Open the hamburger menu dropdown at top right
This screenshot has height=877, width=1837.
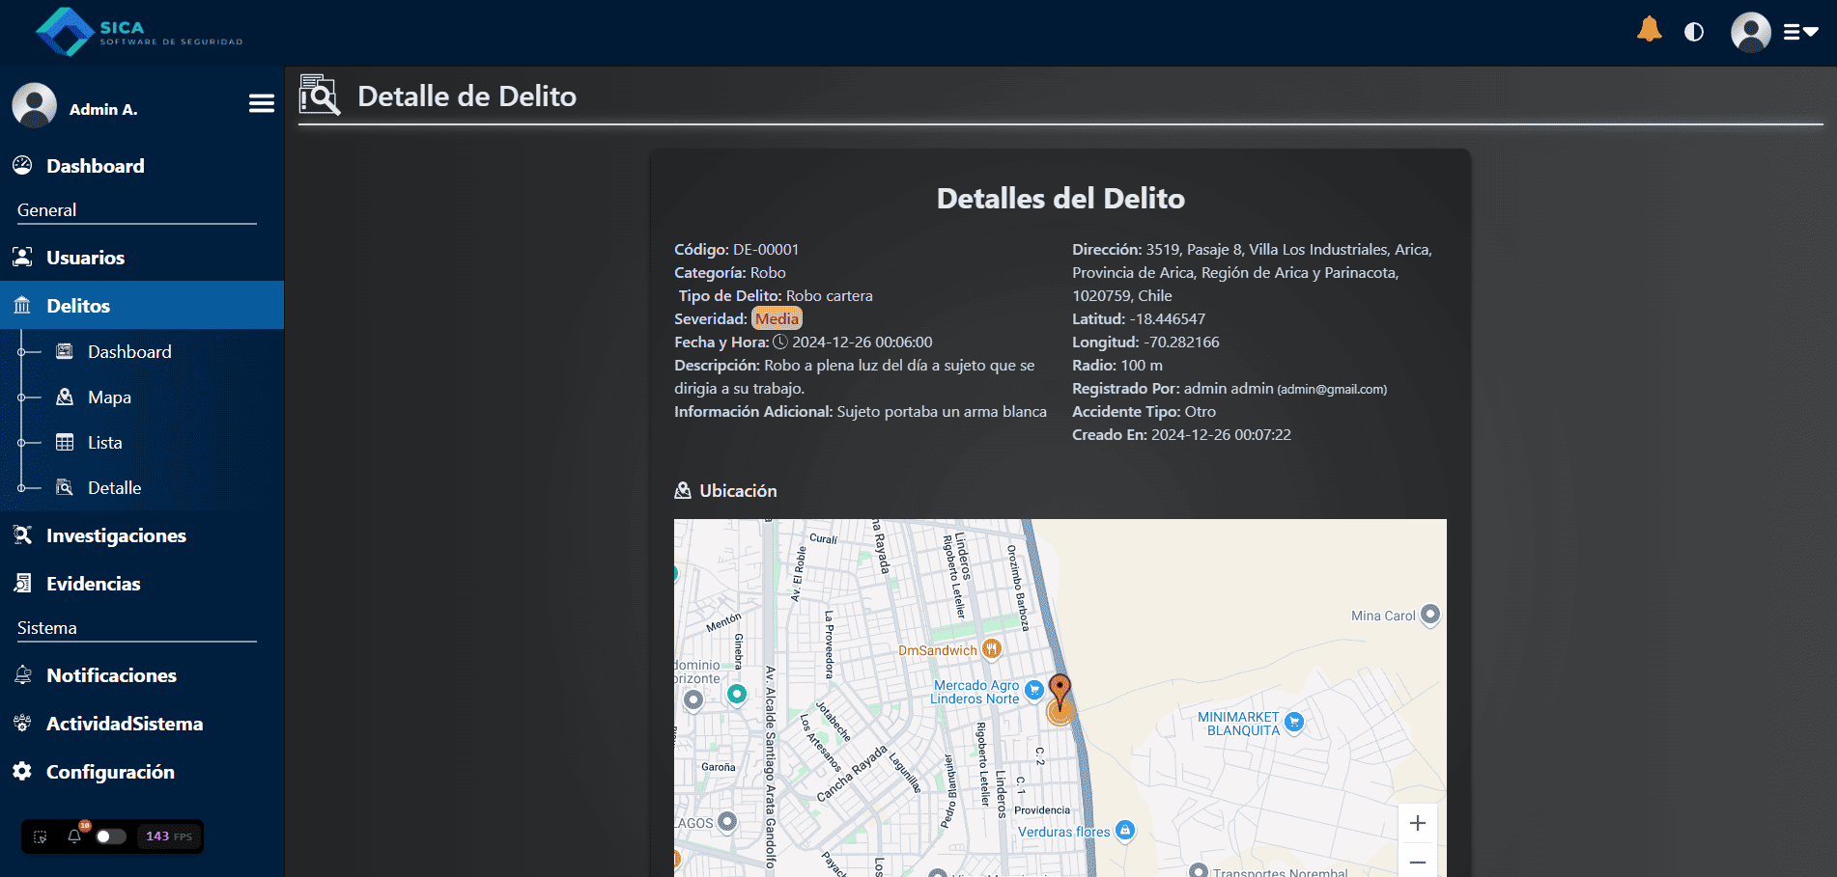[x=1798, y=31]
